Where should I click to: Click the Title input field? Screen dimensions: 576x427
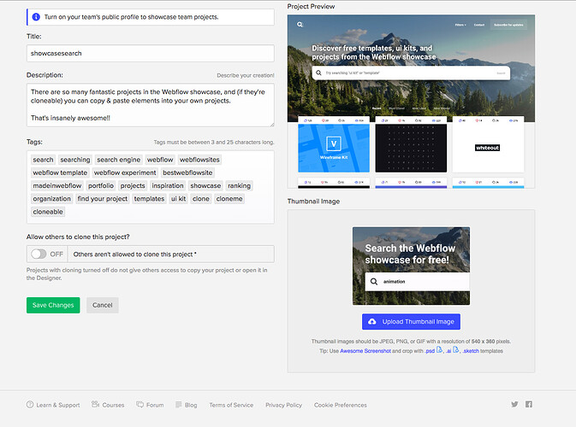click(151, 53)
